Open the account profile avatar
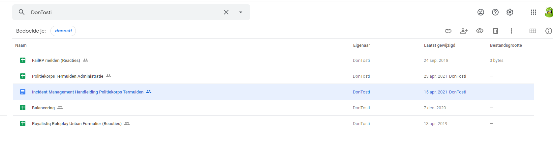 (549, 12)
